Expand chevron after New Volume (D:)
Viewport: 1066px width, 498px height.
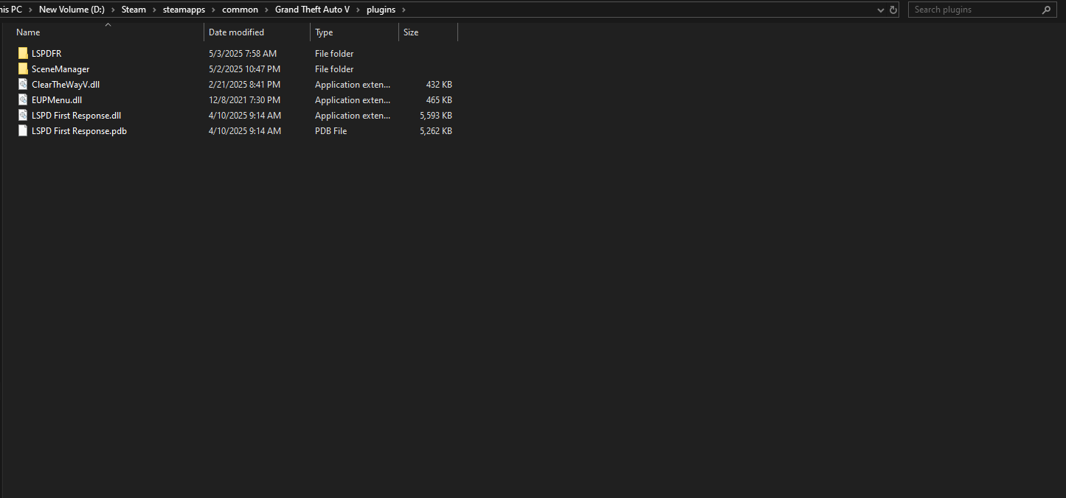coord(111,10)
